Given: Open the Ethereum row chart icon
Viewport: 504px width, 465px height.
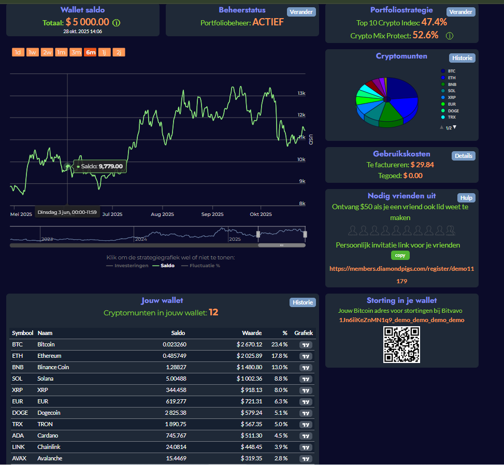Looking at the screenshot, I should pos(306,356).
